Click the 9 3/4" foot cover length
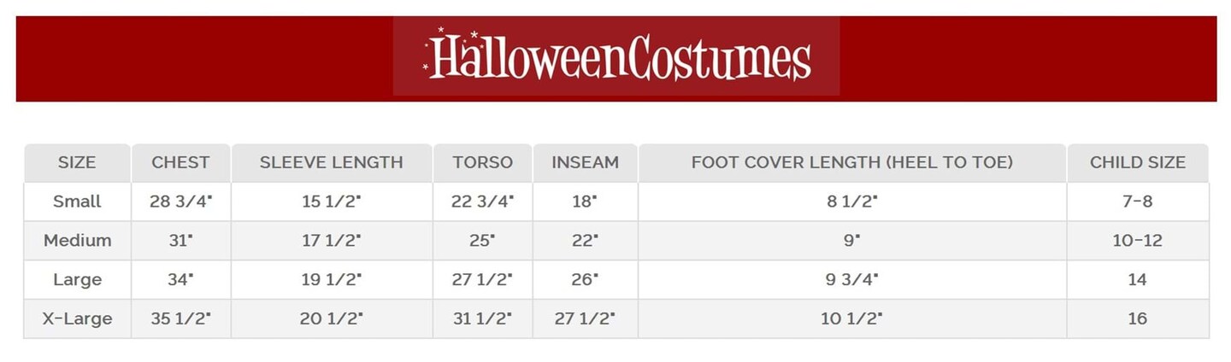The image size is (1231, 362). pos(851,280)
